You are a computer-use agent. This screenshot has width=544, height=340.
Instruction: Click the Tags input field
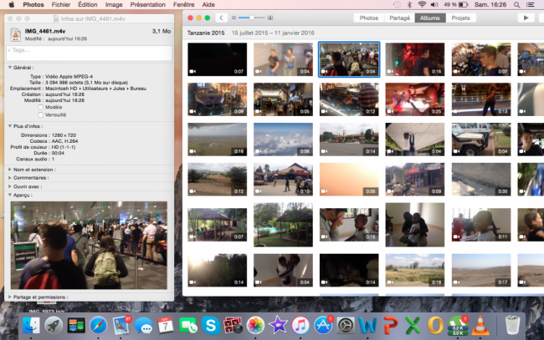coord(90,53)
